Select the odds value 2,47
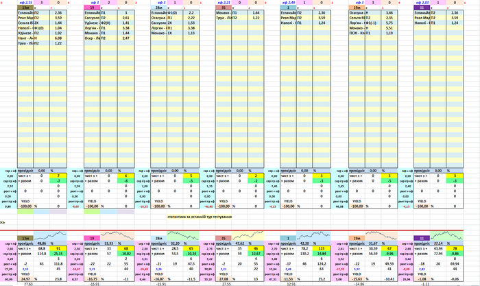This screenshot has height=286, width=480. (x=125, y=38)
